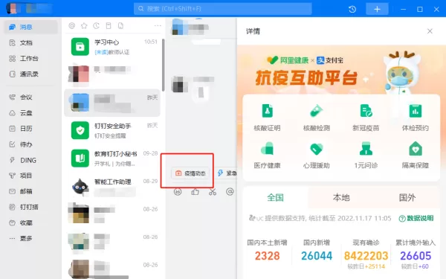The width and height of the screenshot is (446, 279).
Task: Open the 数据说明 link
Action: pos(416,218)
